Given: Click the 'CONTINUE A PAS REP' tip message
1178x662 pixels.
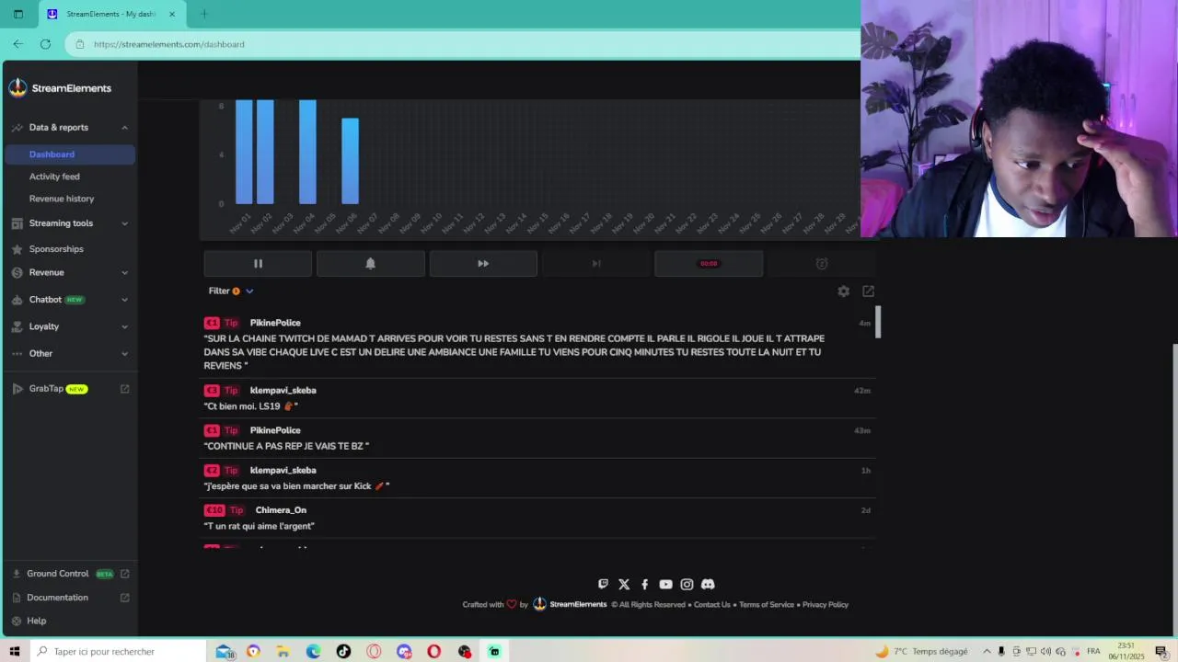Looking at the screenshot, I should pyautogui.click(x=286, y=446).
